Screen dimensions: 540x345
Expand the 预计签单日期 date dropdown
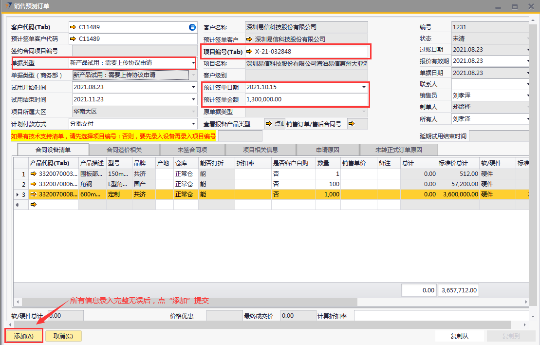point(364,88)
